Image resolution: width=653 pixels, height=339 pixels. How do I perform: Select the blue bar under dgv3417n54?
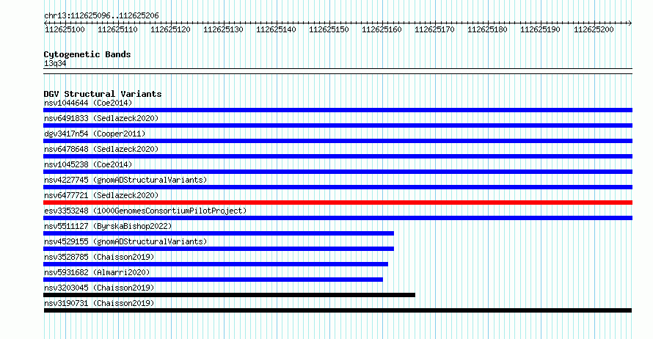(x=338, y=141)
